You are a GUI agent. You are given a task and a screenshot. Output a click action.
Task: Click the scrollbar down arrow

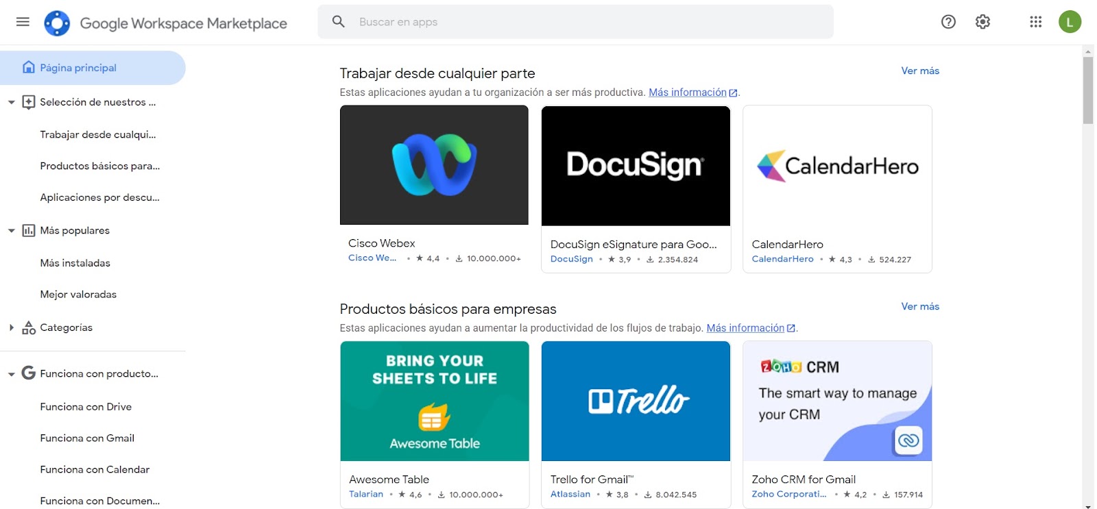(x=1088, y=506)
